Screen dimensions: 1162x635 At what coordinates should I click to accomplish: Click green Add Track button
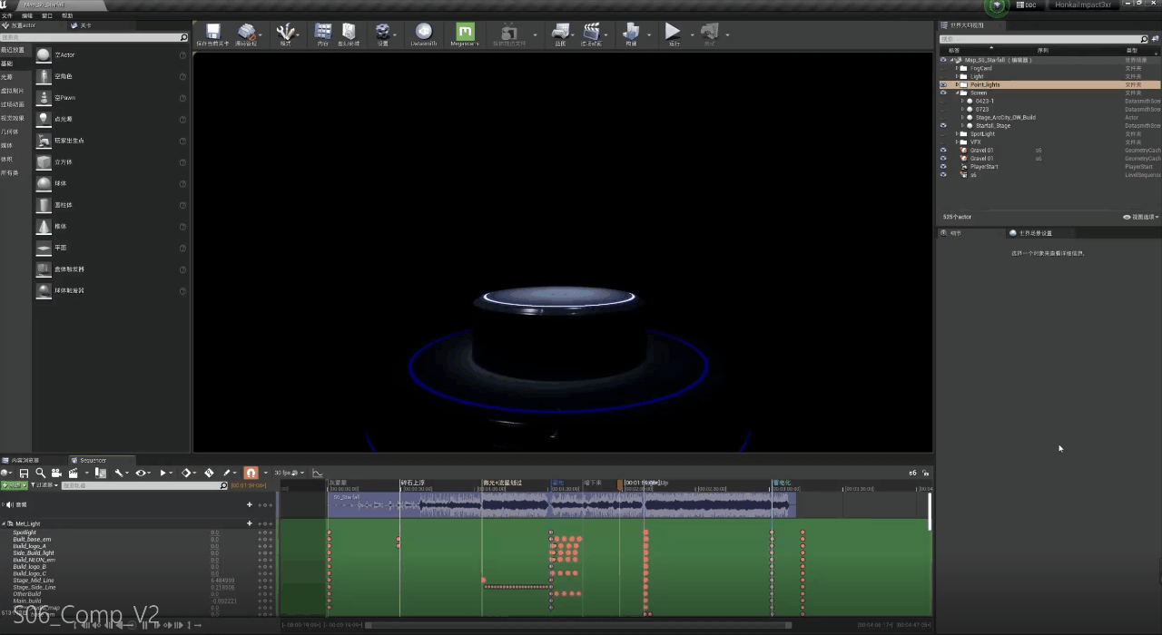[x=15, y=485]
